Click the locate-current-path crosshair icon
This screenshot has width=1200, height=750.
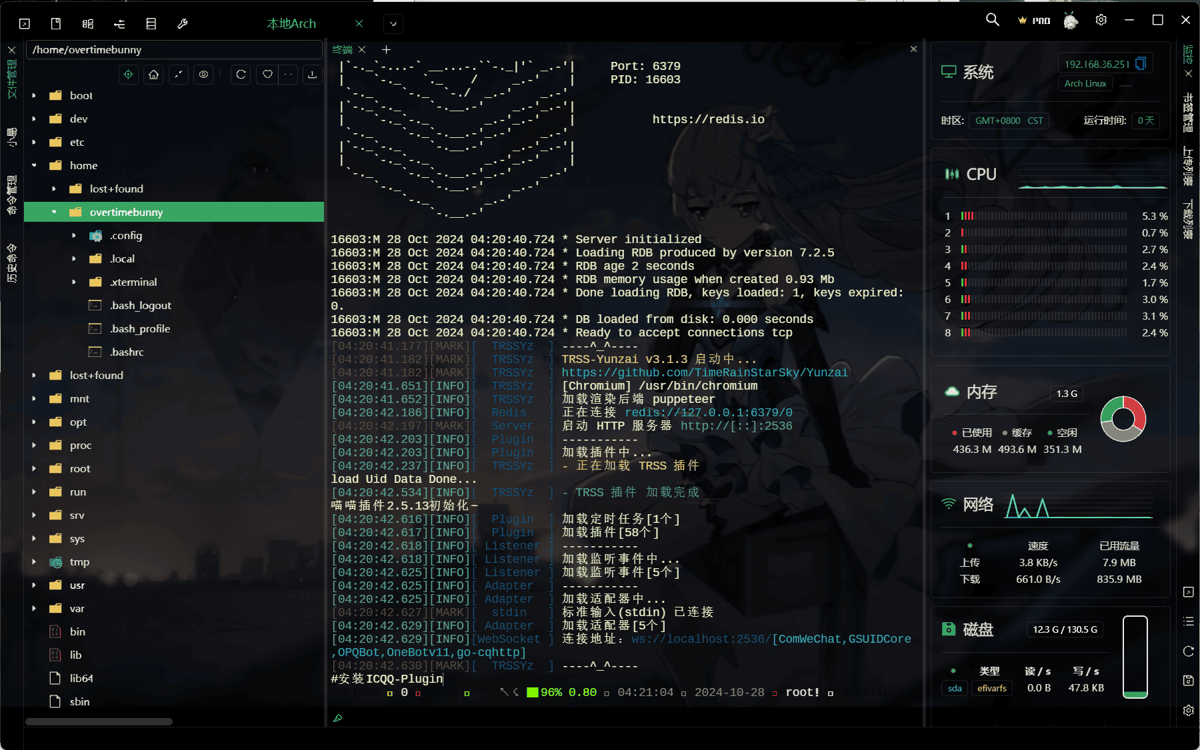tap(129, 75)
